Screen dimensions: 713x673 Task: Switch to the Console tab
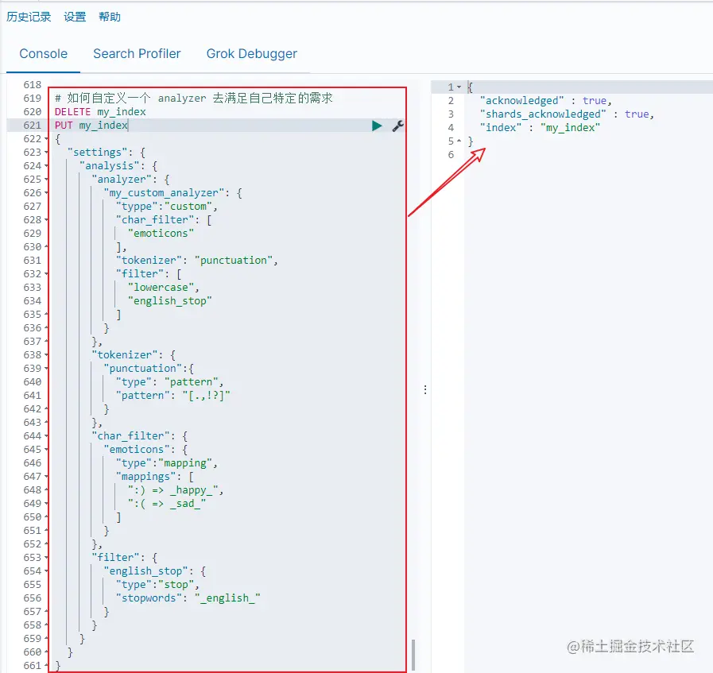pos(43,53)
